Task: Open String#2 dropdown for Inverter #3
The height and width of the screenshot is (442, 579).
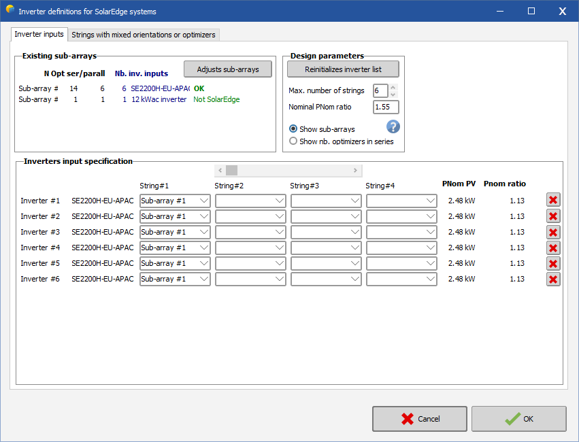Action: point(250,232)
